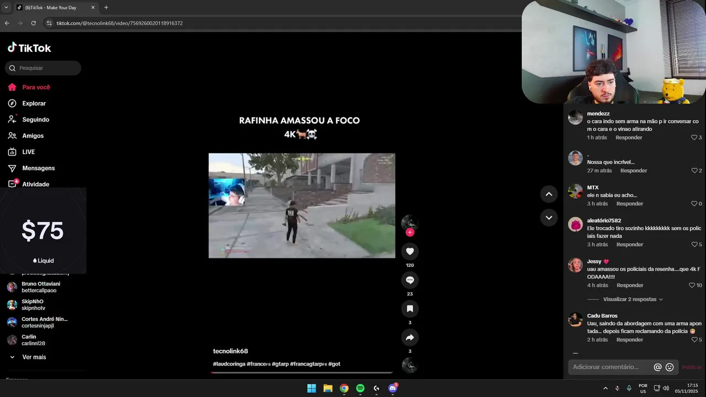
Task: Open emoji picker in comment box
Action: (x=670, y=367)
